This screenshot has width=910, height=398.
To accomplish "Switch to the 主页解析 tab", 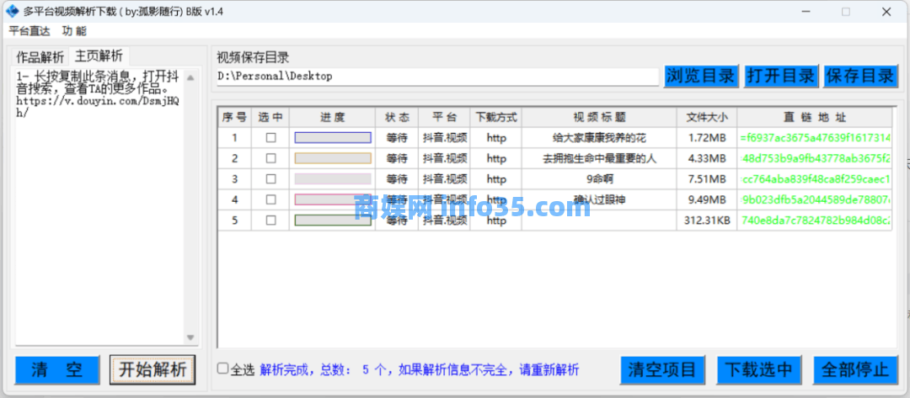I will pyautogui.click(x=99, y=56).
